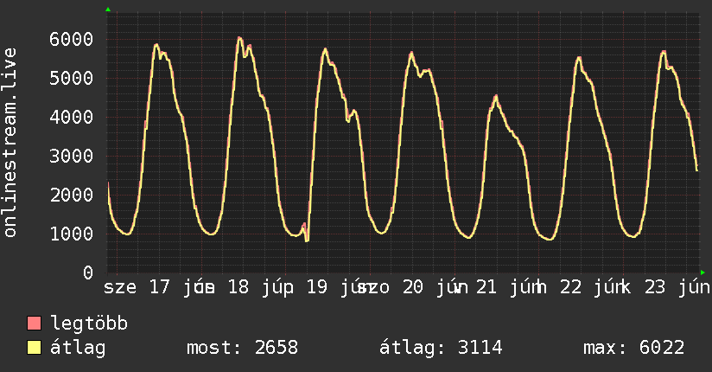Click the 2000 y-axis label
This screenshot has width=712, height=372.
pos(72,196)
